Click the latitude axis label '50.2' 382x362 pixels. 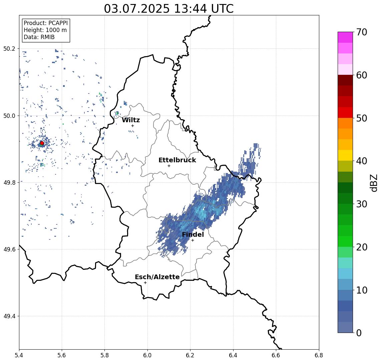(x=9, y=48)
